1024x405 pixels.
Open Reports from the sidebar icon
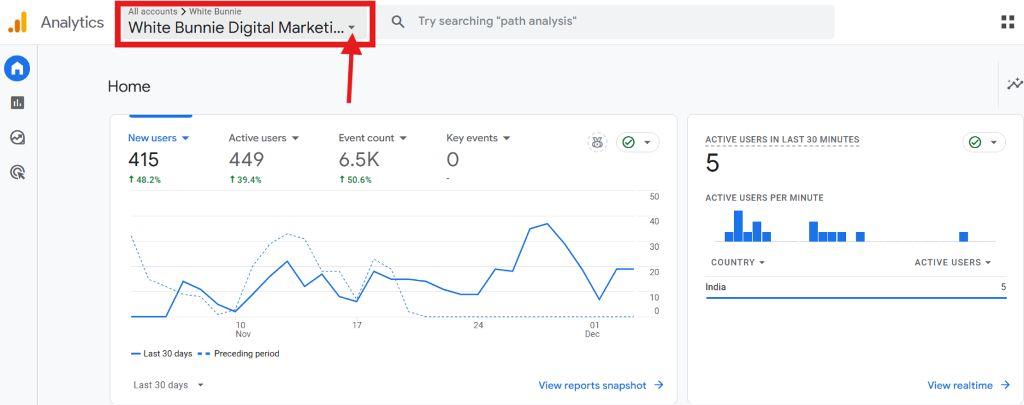[x=17, y=103]
